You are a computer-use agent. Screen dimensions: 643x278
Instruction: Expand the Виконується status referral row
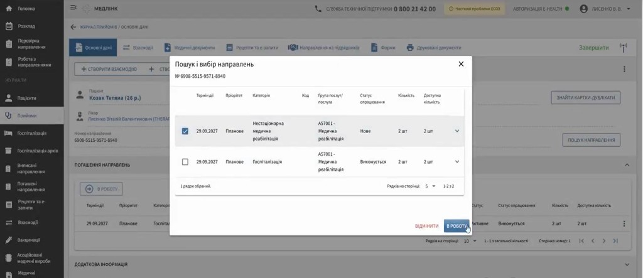(457, 161)
